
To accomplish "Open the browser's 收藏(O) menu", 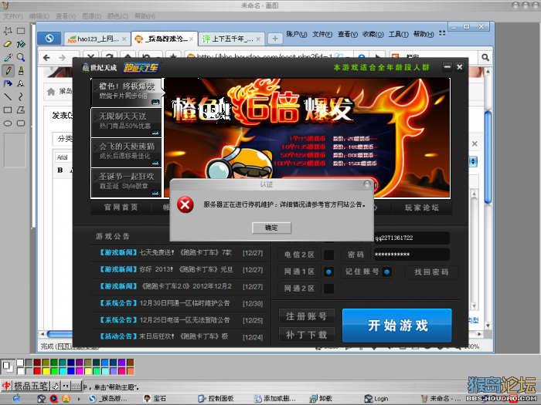I will (373, 34).
